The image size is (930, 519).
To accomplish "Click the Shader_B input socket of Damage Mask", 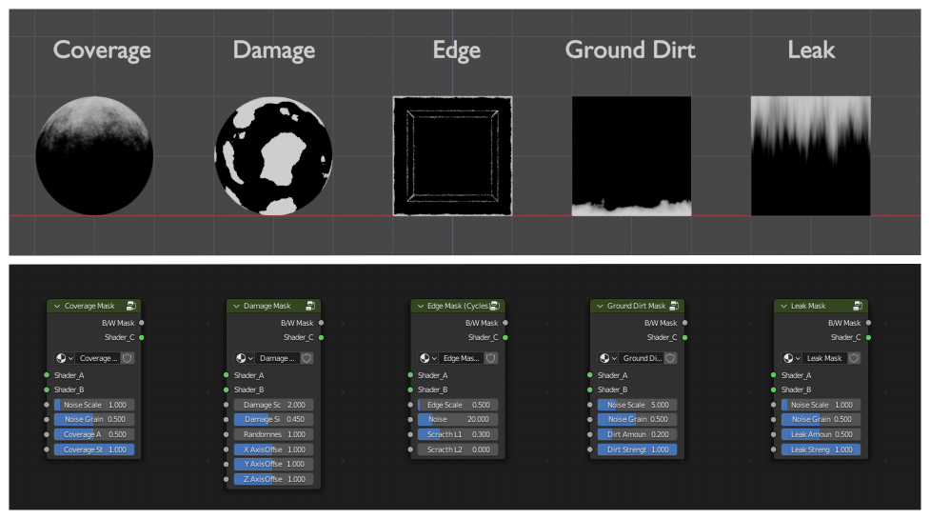I will [226, 389].
